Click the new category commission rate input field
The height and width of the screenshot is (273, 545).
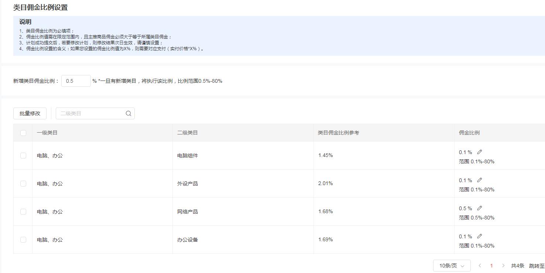point(76,81)
